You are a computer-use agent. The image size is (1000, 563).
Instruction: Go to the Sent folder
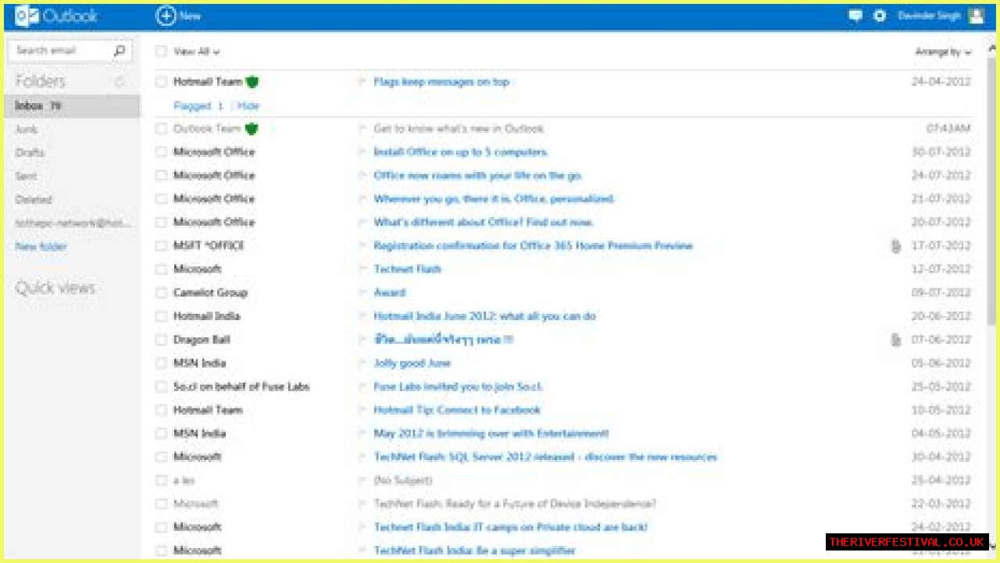click(27, 176)
